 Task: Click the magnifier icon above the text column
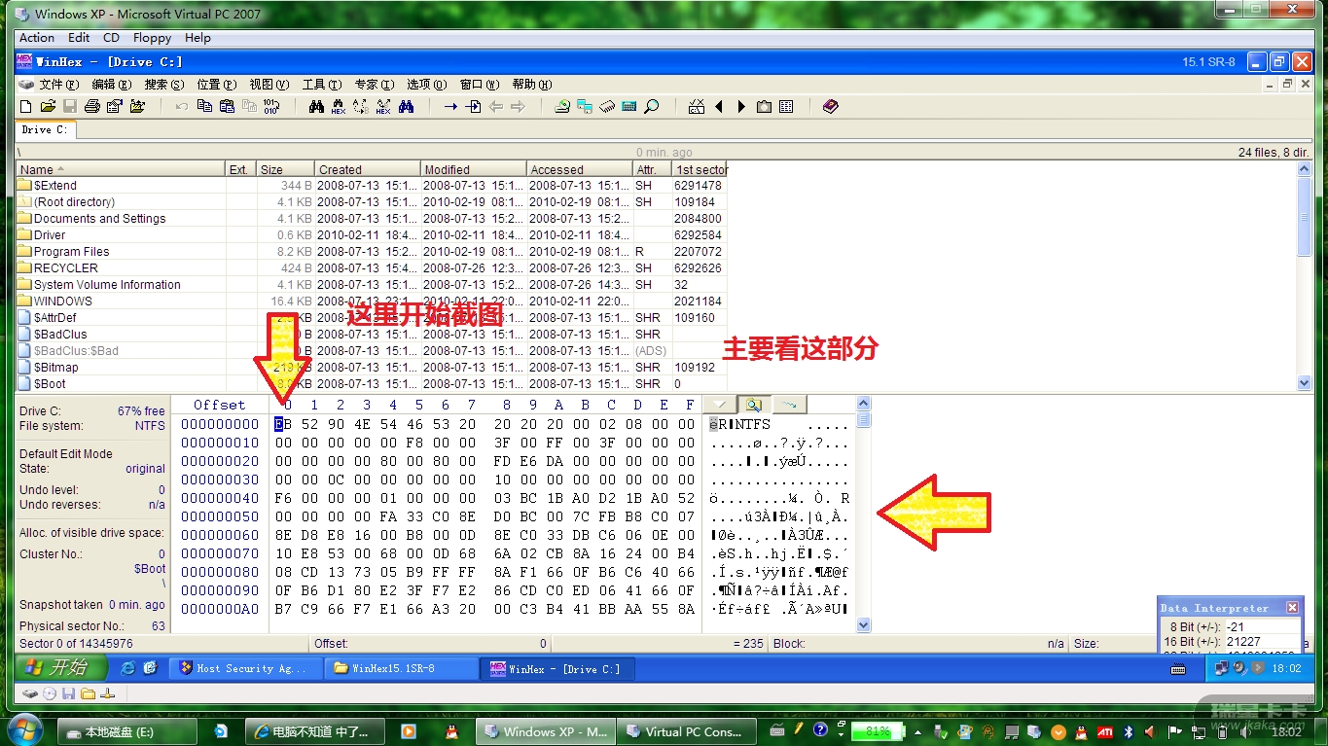(754, 404)
